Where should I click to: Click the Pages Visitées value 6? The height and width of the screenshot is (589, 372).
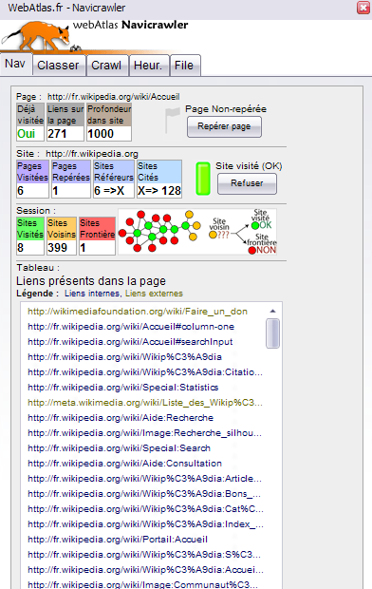point(20,191)
